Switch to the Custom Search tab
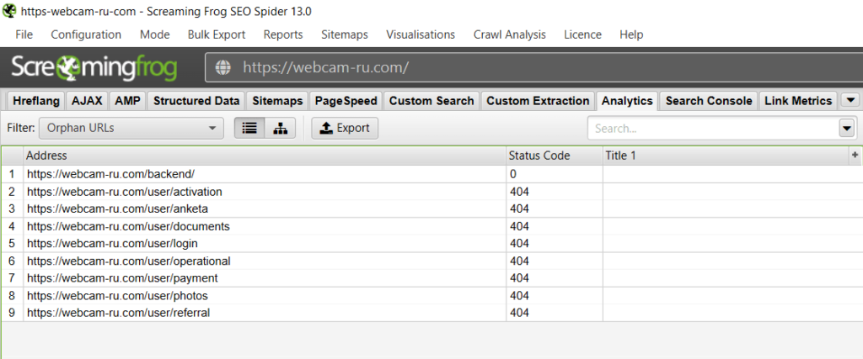This screenshot has width=863, height=359. [431, 101]
